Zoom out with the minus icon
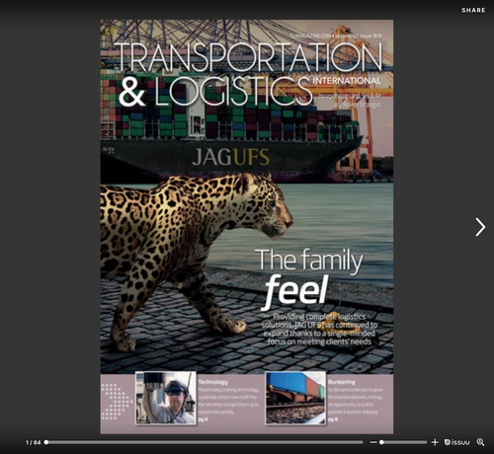This screenshot has height=454, width=494. [373, 442]
